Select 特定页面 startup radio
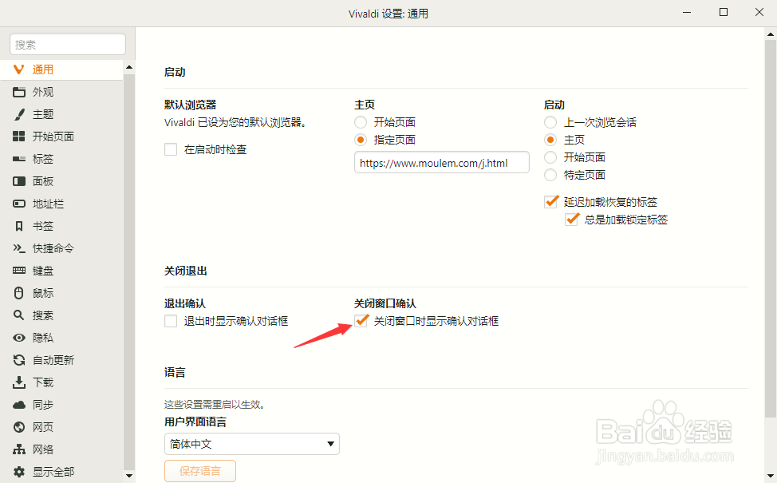The height and width of the screenshot is (483, 777). 550,175
